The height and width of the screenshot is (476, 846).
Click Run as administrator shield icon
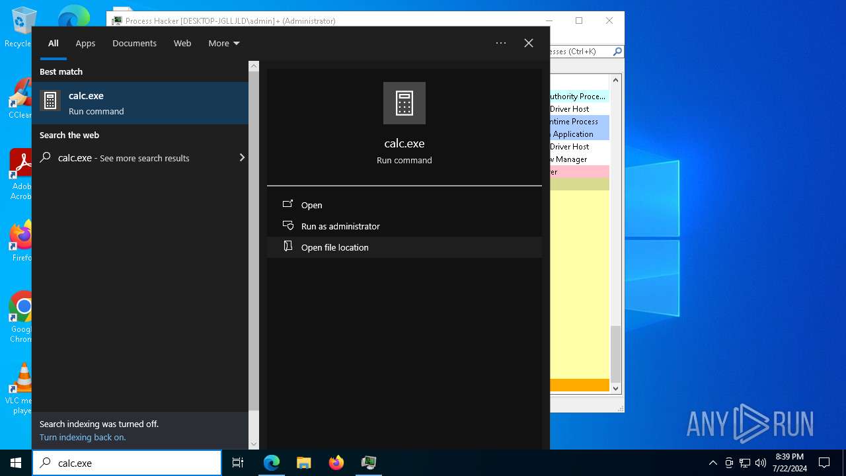pos(288,225)
